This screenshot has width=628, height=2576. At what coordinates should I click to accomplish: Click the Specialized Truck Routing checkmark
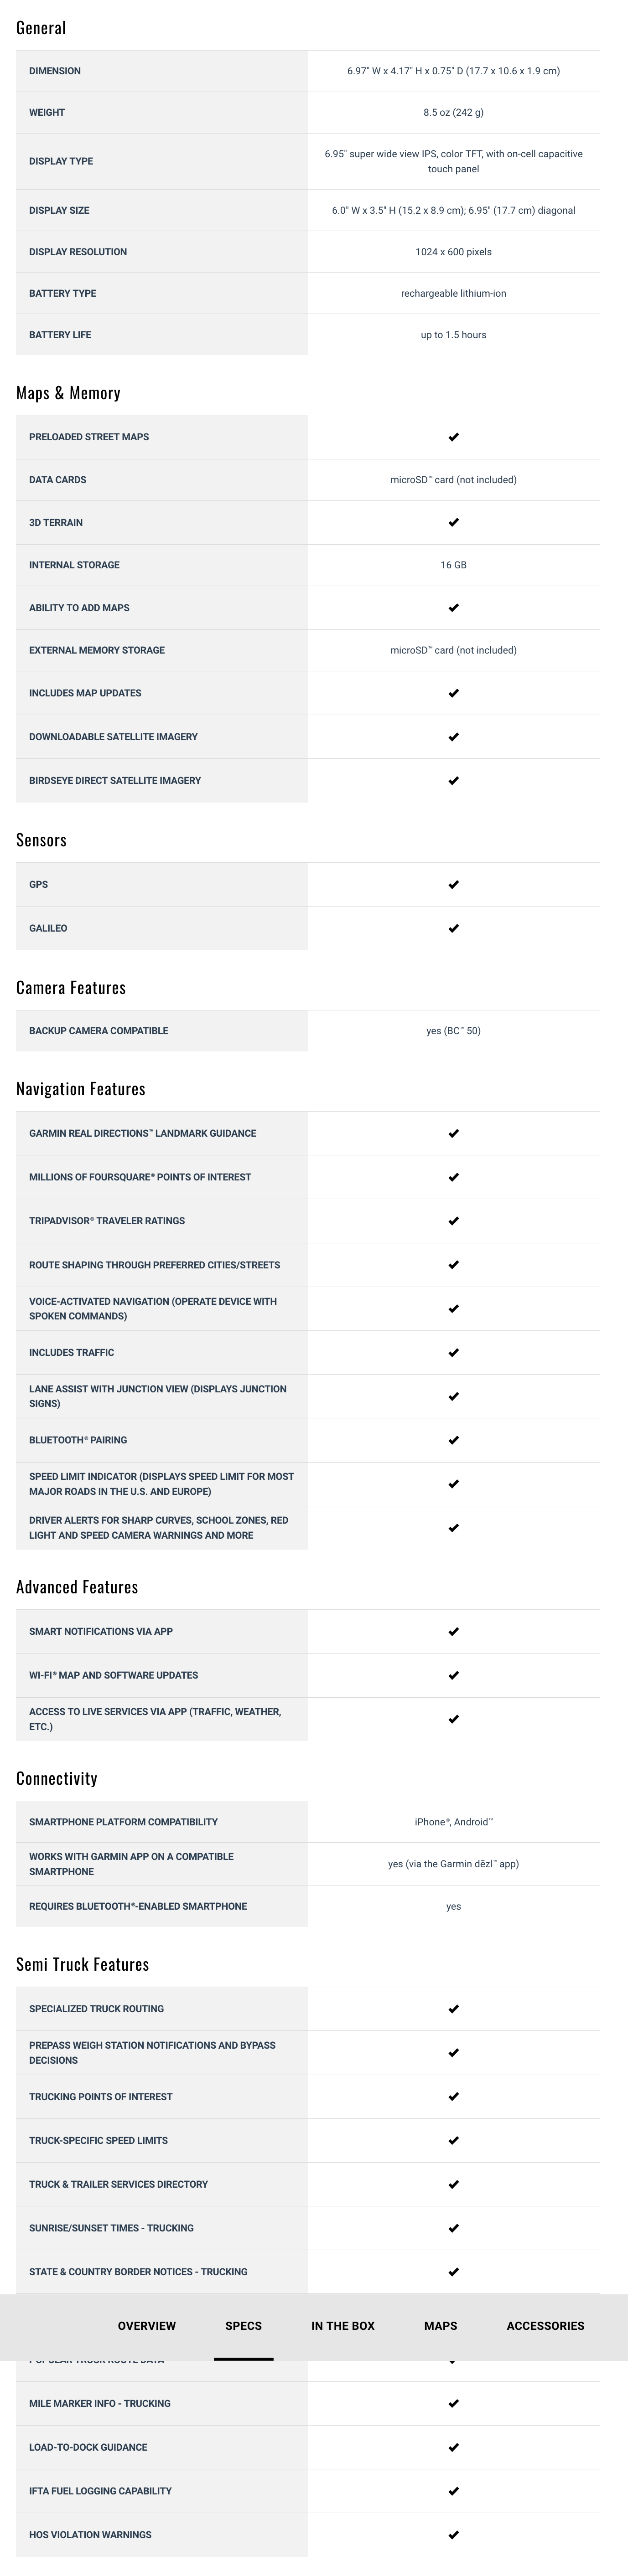pos(453,2008)
